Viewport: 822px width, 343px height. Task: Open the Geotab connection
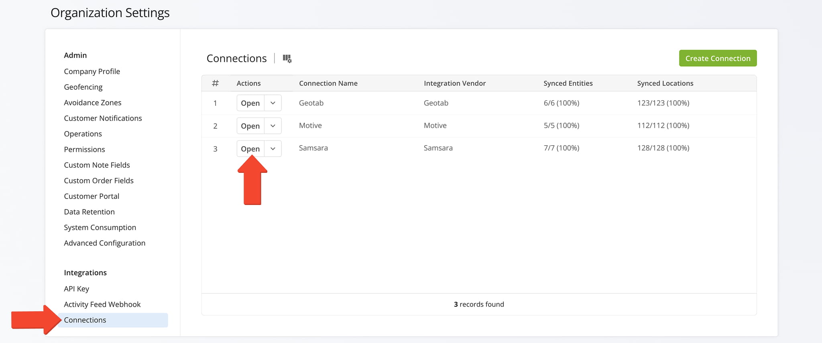pos(250,103)
